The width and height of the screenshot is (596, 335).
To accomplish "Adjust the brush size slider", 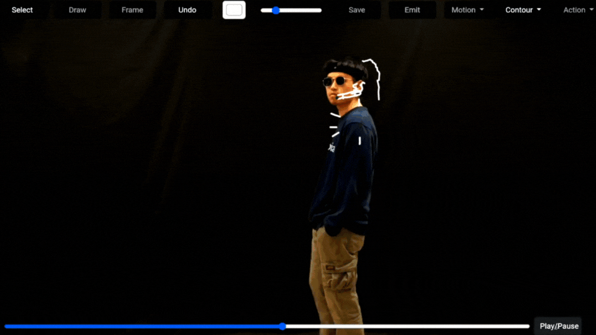I will [x=291, y=11].
